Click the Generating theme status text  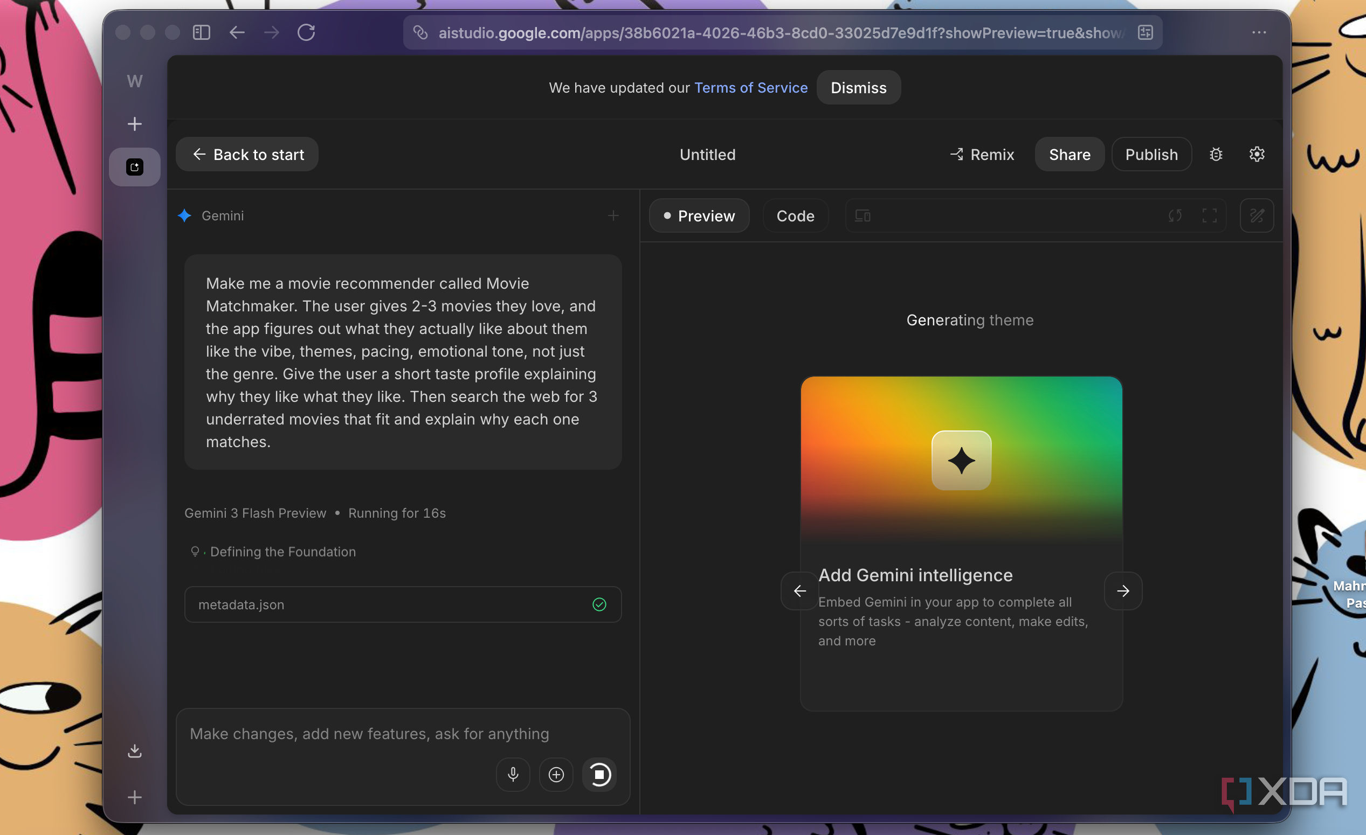click(x=970, y=319)
